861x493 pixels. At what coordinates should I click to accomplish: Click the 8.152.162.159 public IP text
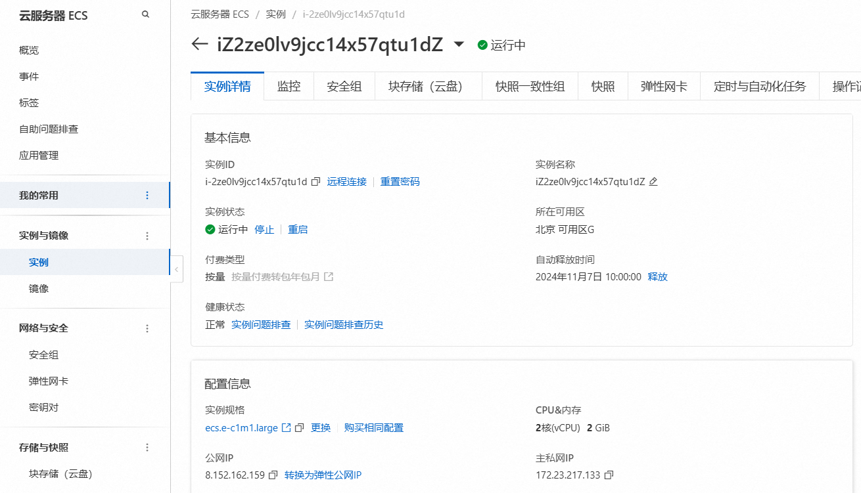235,475
